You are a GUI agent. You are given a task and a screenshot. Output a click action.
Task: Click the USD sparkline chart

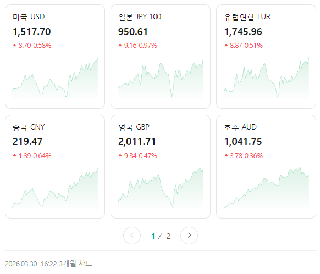[x=55, y=79]
